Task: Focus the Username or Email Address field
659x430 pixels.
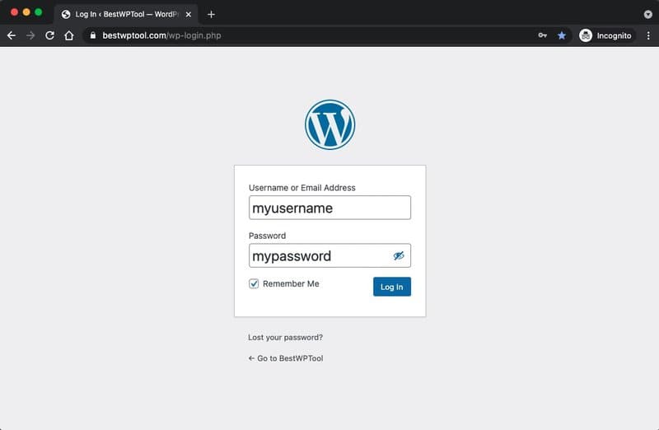Action: click(330, 208)
